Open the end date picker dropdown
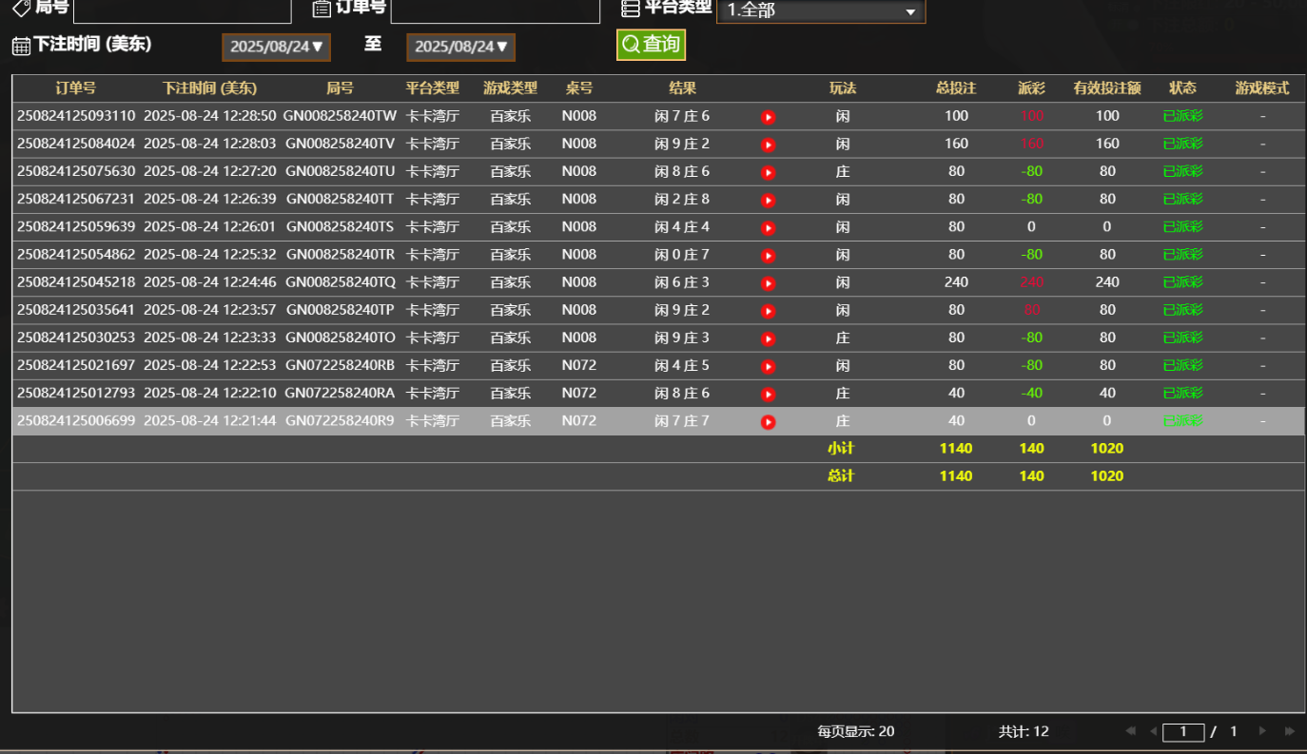This screenshot has height=754, width=1307. pos(460,47)
